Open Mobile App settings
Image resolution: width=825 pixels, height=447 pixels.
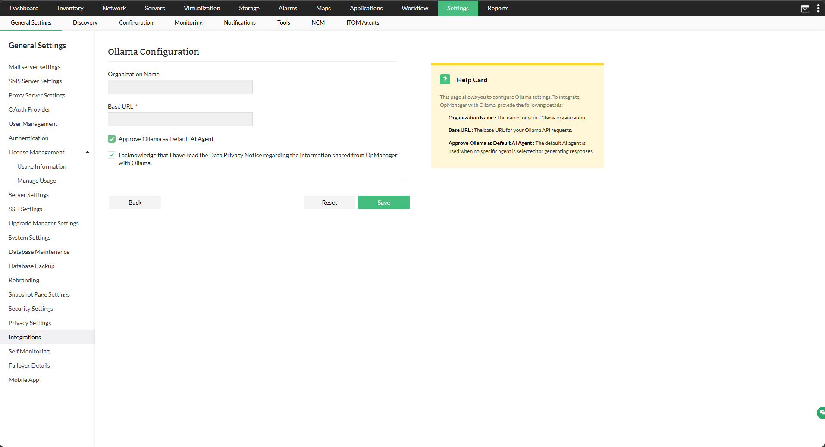[x=24, y=380]
